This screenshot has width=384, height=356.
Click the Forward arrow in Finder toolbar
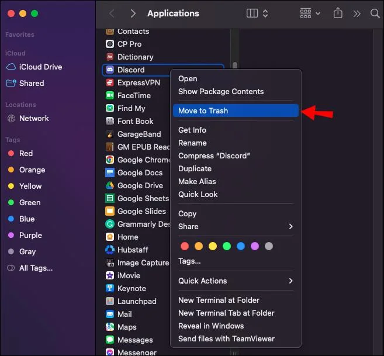coord(133,13)
